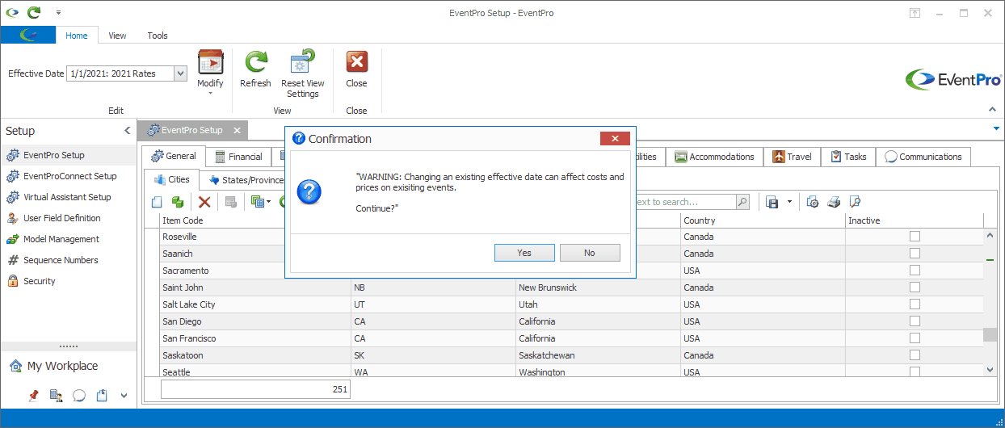
Task: Decline the warning with the No button
Action: coord(590,253)
